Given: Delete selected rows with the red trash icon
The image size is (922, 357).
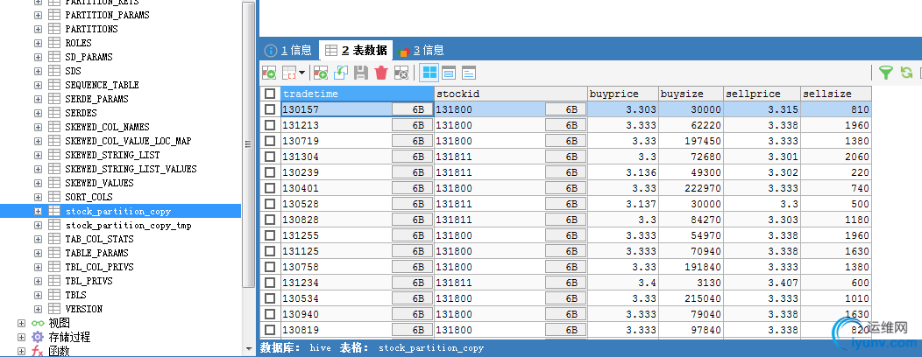Looking at the screenshot, I should coord(381,73).
